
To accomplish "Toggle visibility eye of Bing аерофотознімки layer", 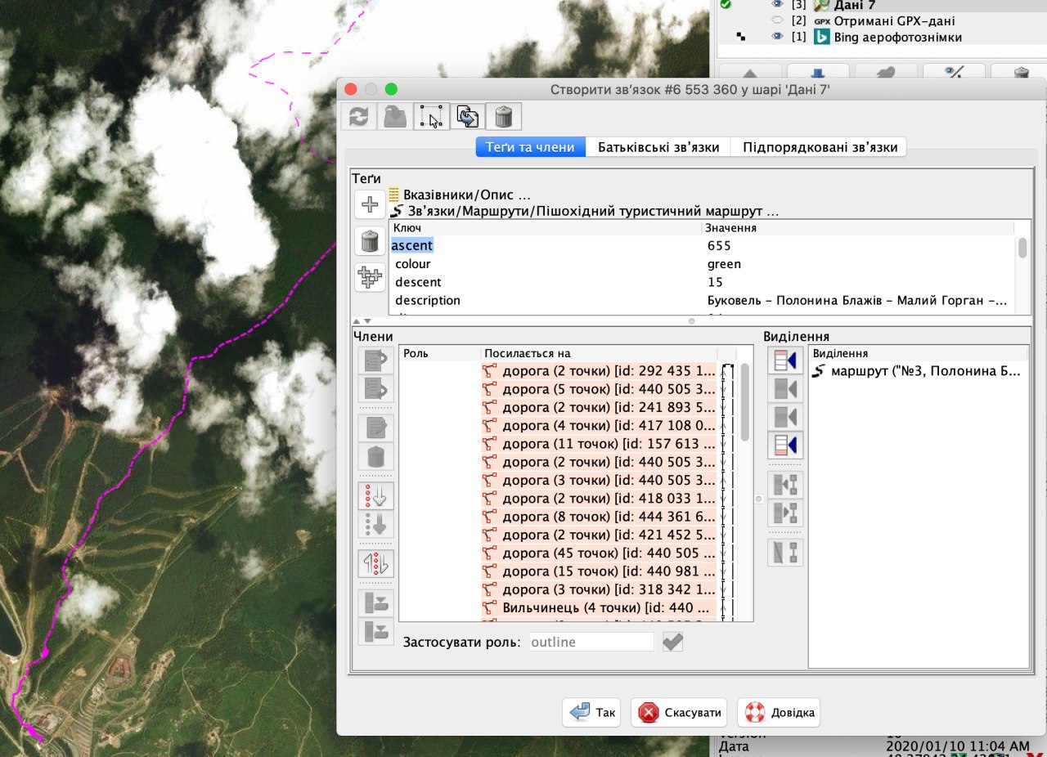I will [x=777, y=37].
